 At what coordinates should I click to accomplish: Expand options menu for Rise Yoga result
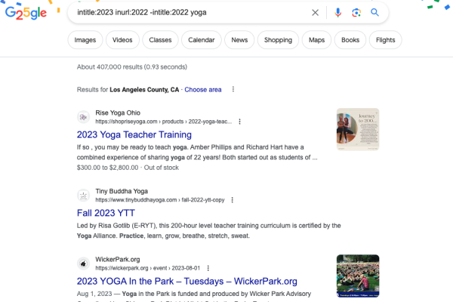tap(239, 122)
